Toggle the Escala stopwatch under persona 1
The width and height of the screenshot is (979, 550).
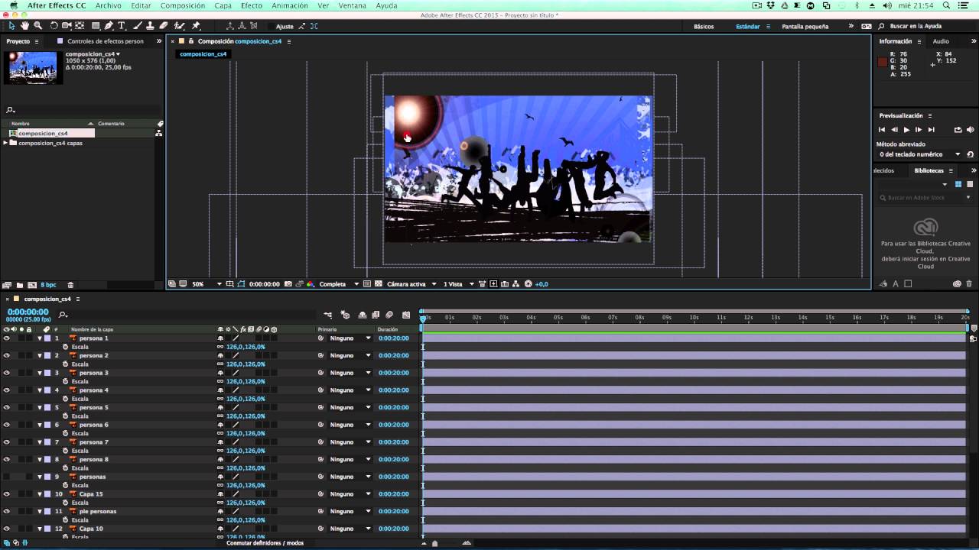[x=65, y=347]
